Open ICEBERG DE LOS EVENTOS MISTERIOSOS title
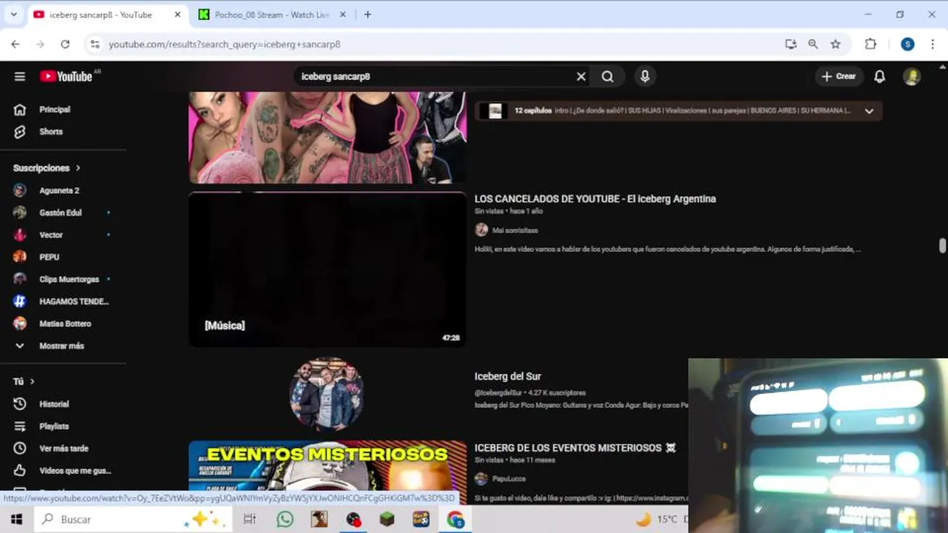 [575, 448]
